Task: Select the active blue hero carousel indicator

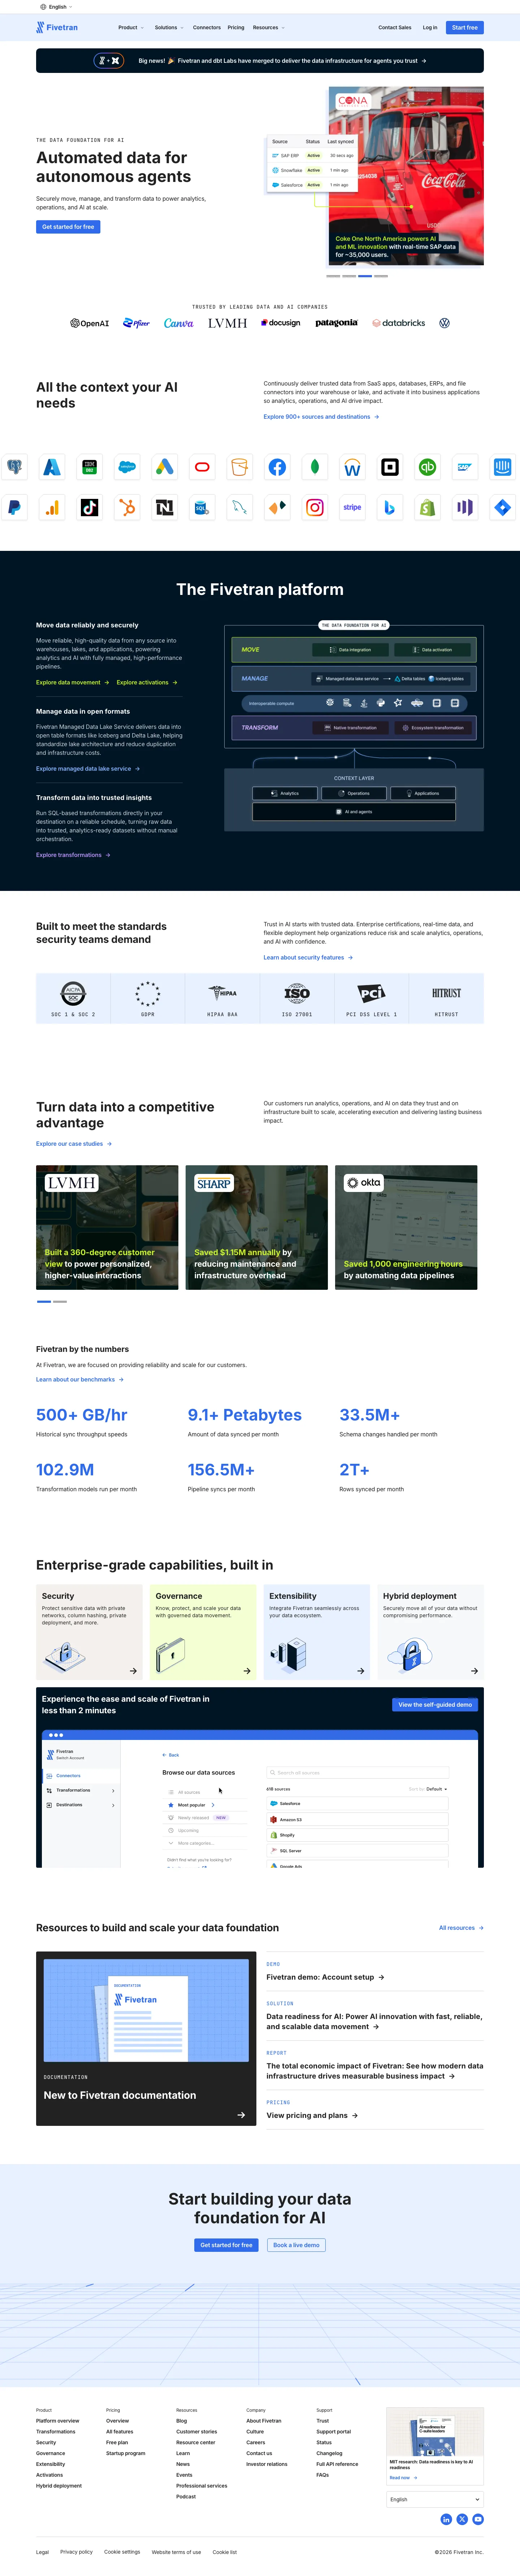Action: point(365,276)
